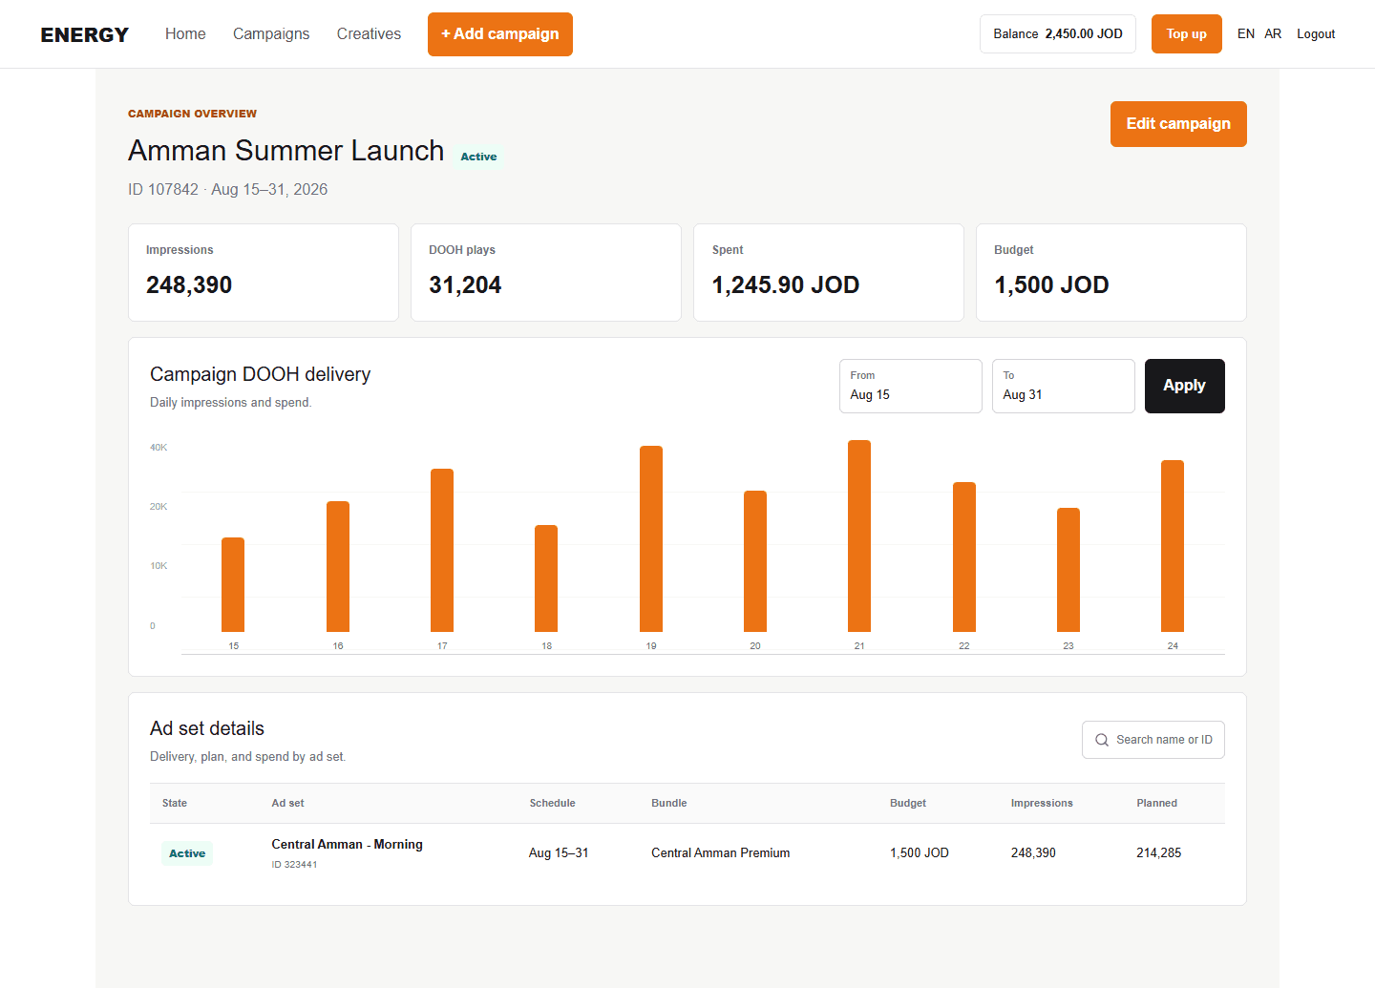Click the Central Amman Premium bundle cell
The image size is (1375, 988).
(721, 853)
